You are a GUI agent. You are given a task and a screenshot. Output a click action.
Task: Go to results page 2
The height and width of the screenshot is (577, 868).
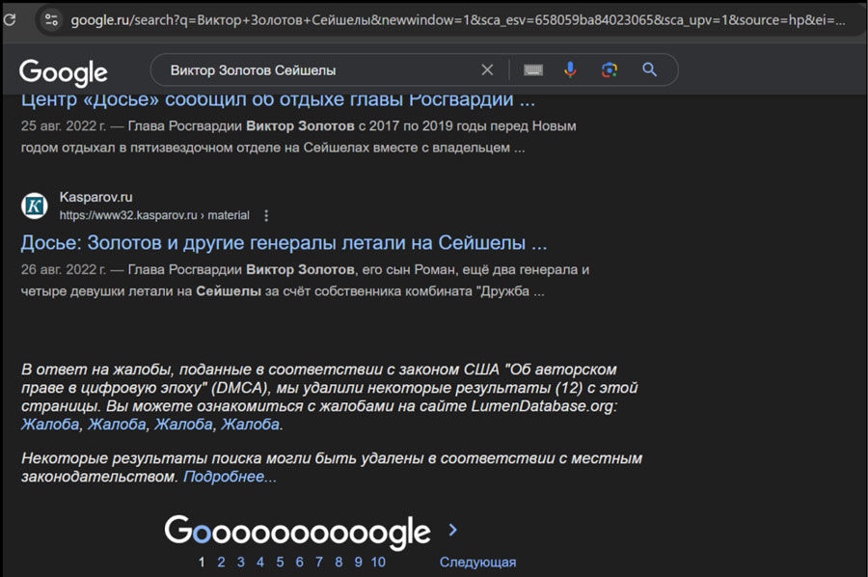221,563
